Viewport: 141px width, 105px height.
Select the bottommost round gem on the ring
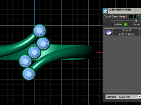click(29, 74)
